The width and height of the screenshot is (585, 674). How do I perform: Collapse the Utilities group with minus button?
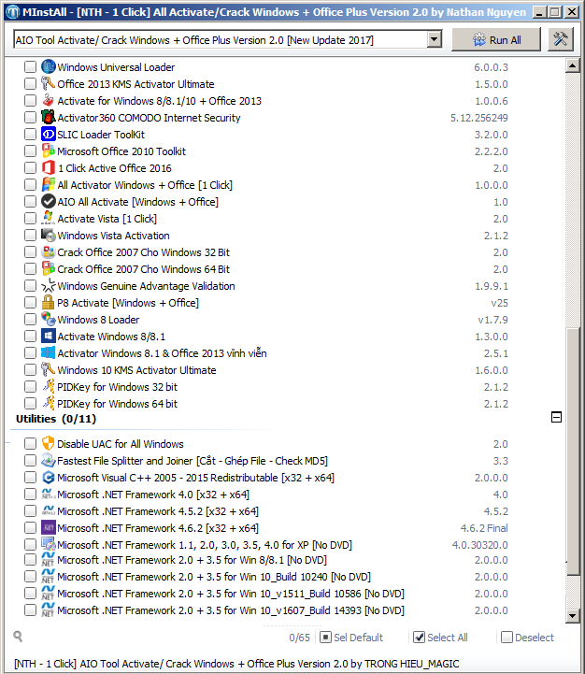[x=556, y=417]
